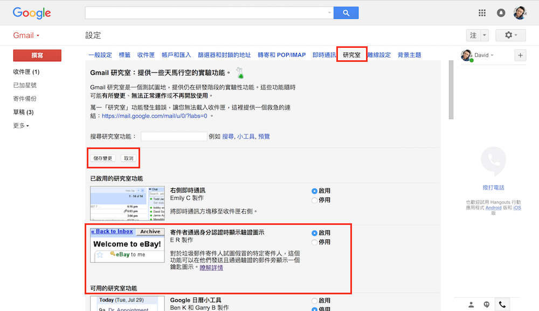Select 停用 for 寄件者通過身分認證時顯示驗證圖示

click(x=315, y=242)
